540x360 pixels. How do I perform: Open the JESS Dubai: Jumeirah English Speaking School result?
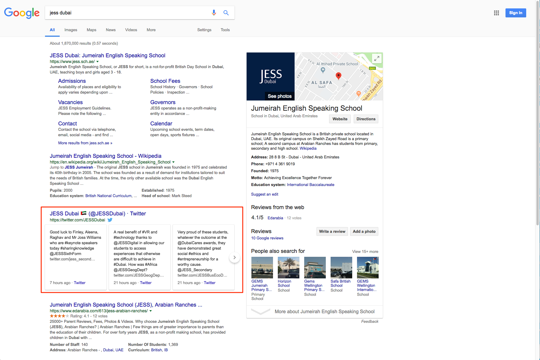(107, 55)
